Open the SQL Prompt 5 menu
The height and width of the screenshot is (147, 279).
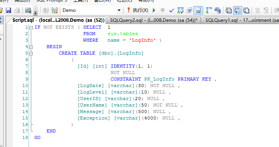52,1
